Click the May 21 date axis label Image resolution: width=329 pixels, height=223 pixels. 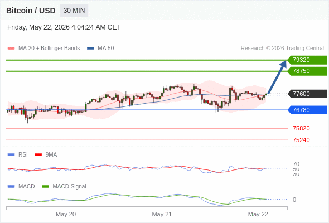(162, 214)
